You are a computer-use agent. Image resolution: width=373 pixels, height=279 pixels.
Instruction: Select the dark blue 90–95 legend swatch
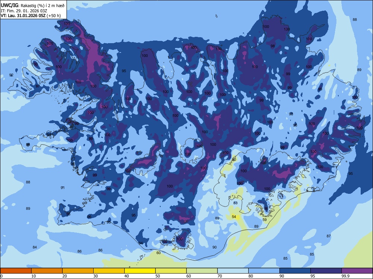tap(295, 271)
